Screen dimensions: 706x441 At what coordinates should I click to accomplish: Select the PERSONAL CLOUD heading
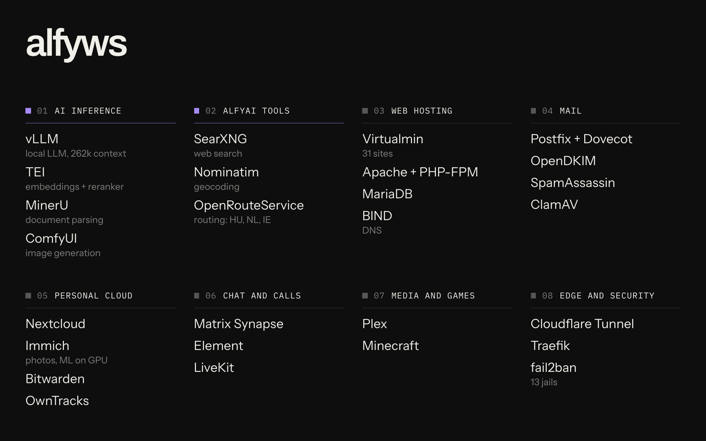click(x=94, y=296)
